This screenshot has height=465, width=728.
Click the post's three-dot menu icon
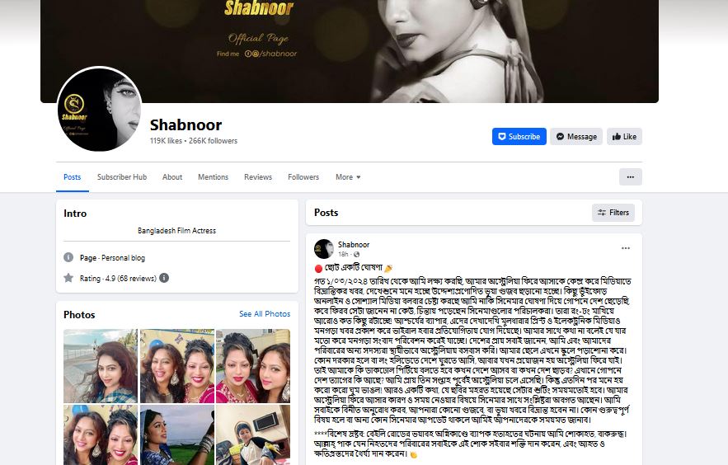click(626, 248)
